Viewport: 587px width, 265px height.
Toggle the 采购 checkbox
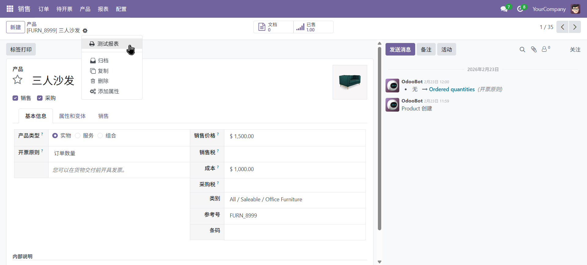40,98
